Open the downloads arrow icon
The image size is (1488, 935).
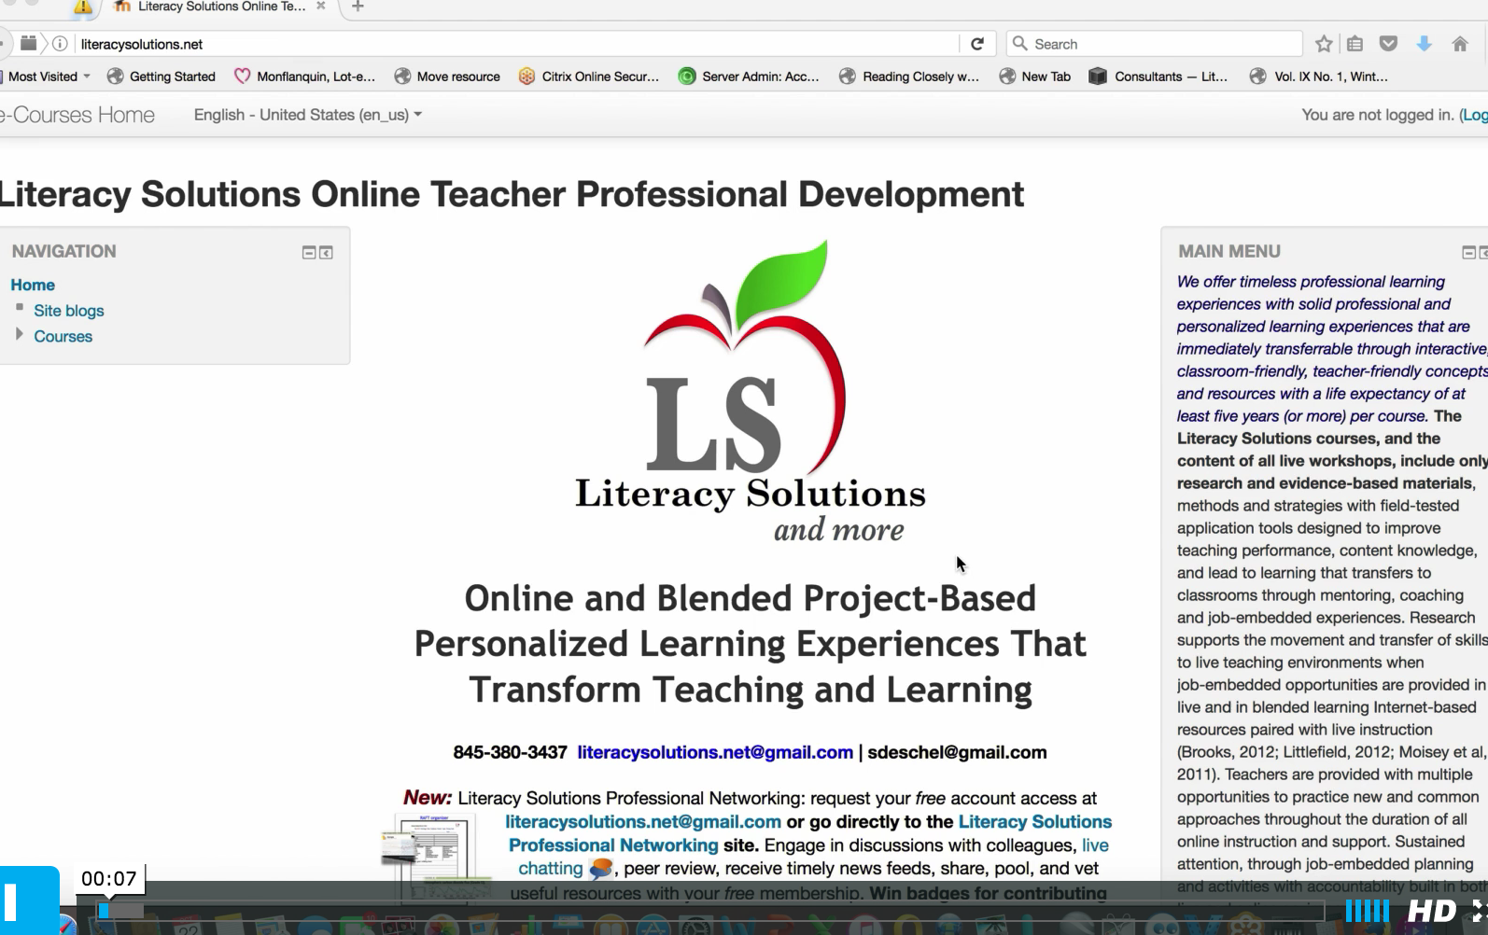pyautogui.click(x=1424, y=44)
